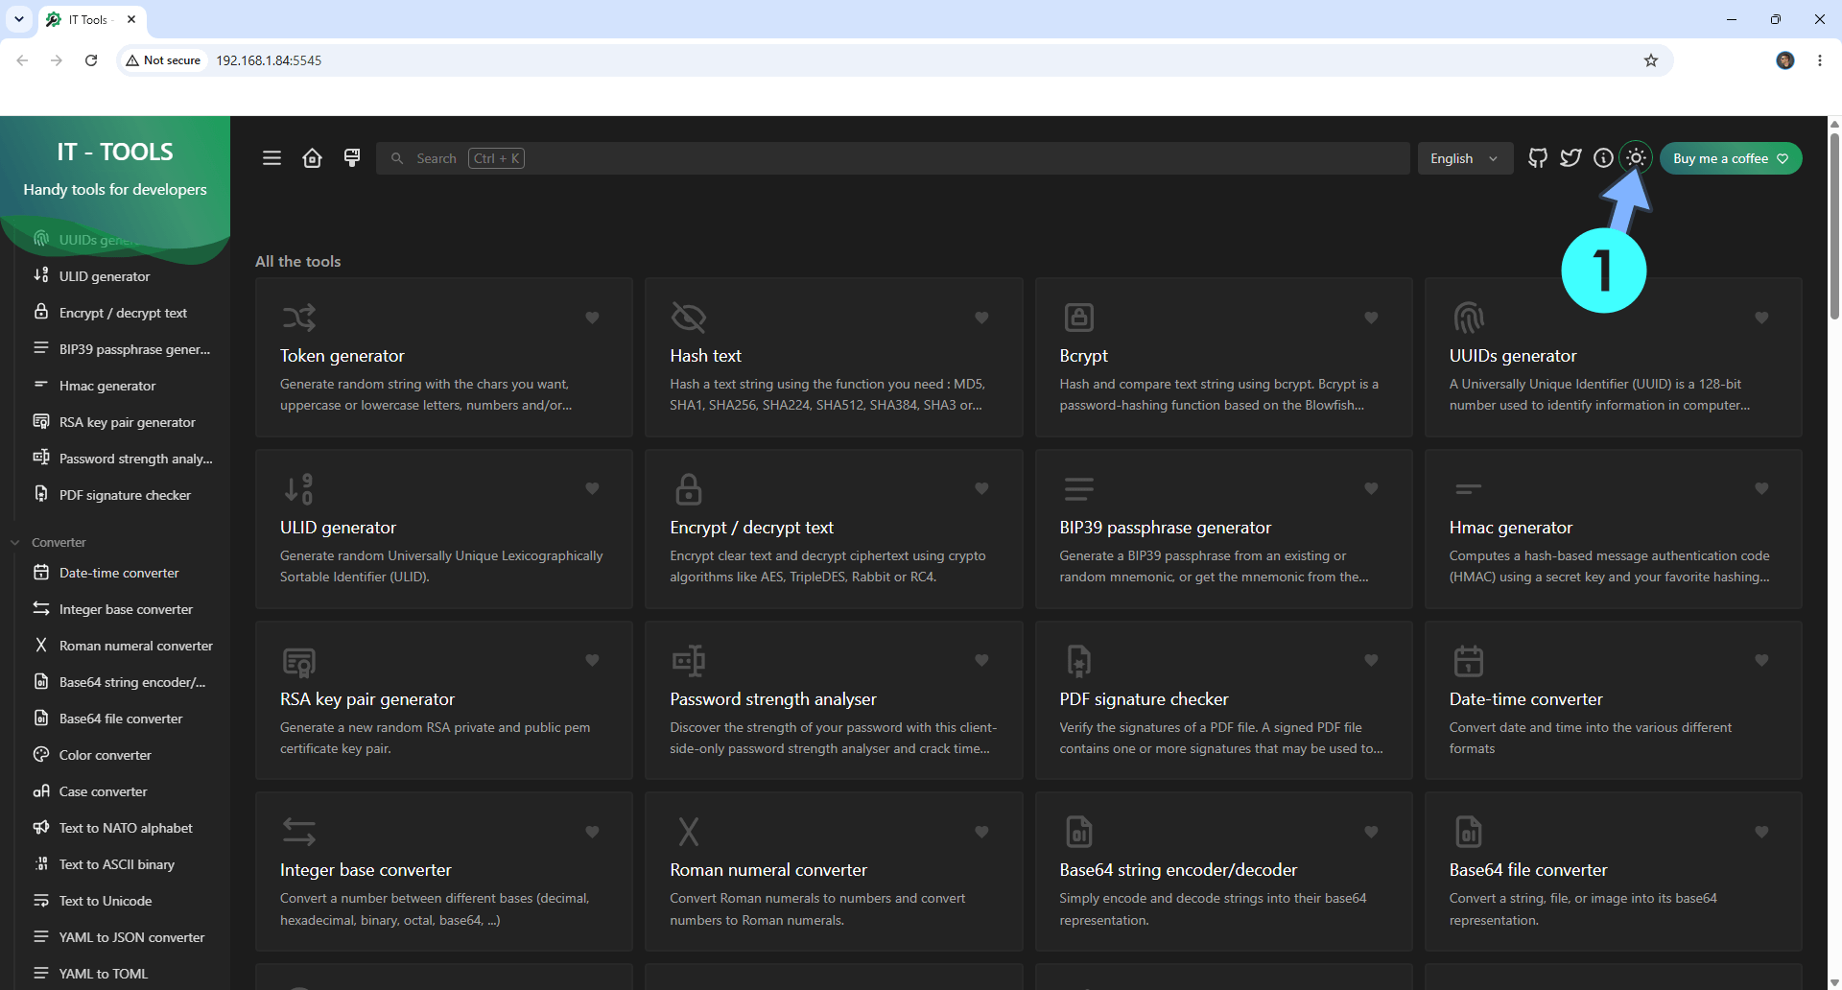1842x990 pixels.
Task: Click the UUIDs generator fingerprint card icon
Action: coord(1468,317)
